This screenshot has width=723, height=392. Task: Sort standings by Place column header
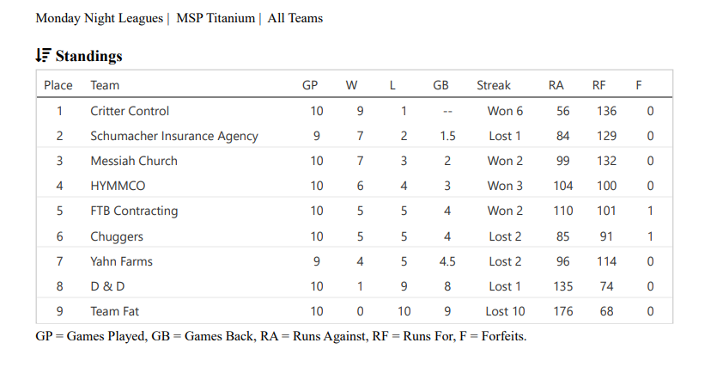[58, 85]
